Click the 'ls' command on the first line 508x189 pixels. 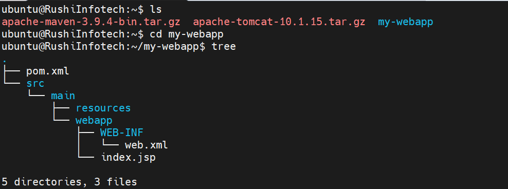(x=155, y=10)
